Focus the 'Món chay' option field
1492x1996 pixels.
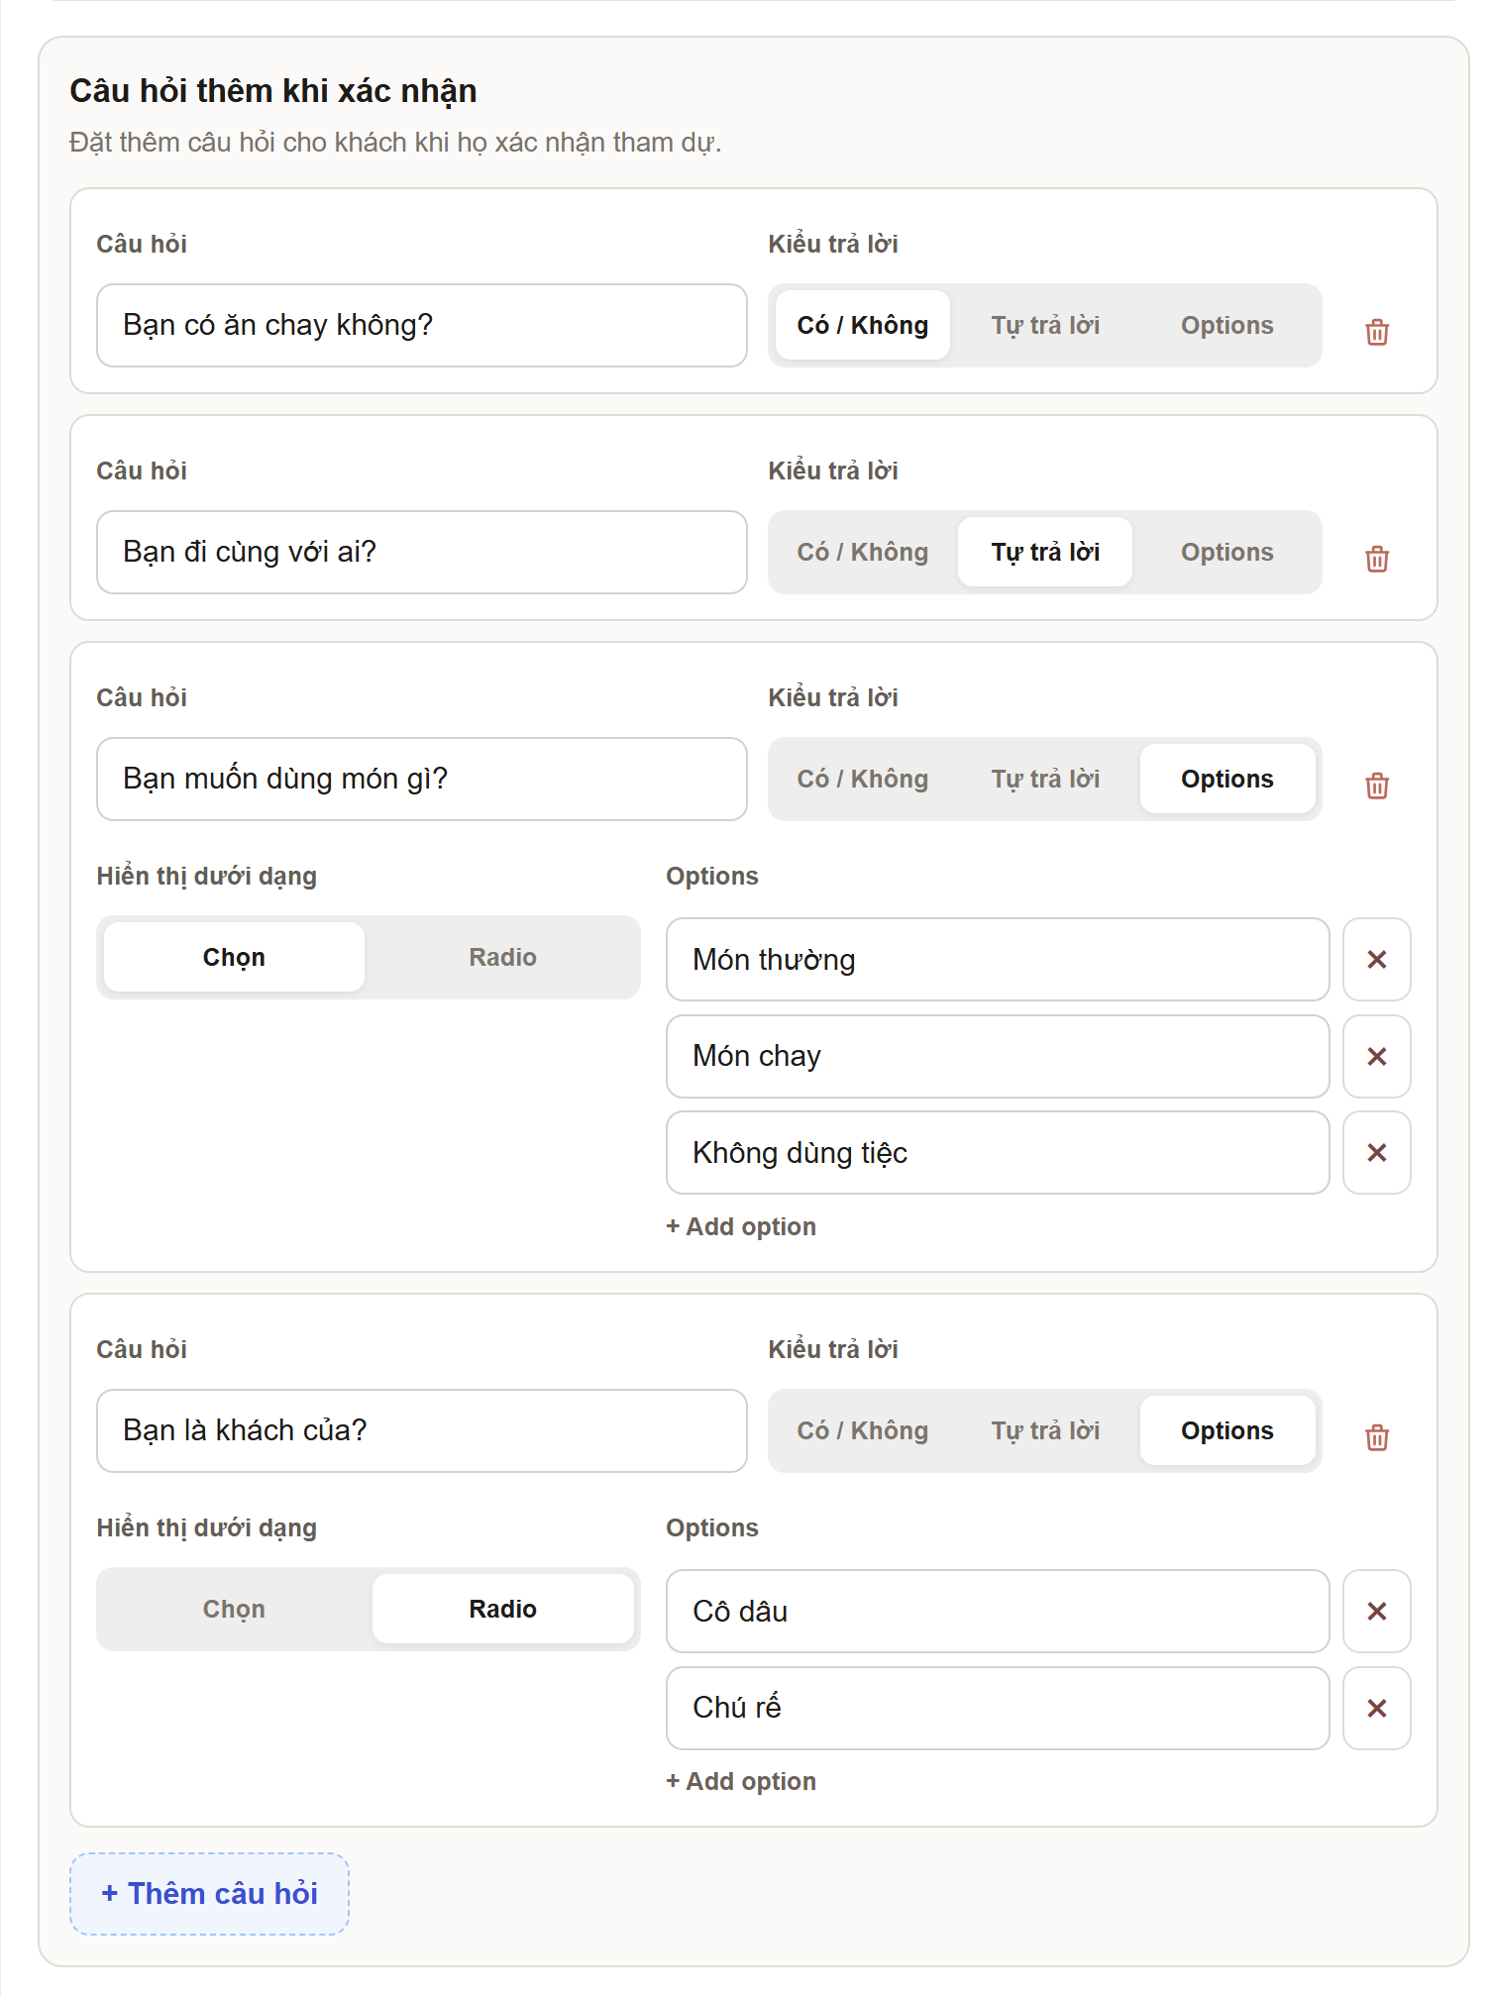(998, 1056)
